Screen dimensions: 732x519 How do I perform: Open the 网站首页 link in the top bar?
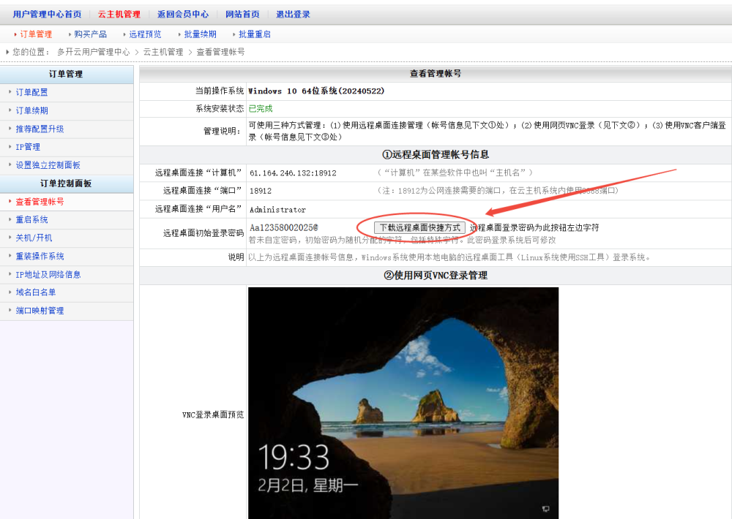click(242, 15)
